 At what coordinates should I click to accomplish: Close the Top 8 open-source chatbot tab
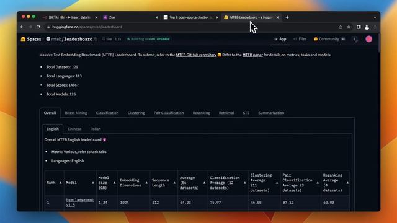tap(217, 17)
